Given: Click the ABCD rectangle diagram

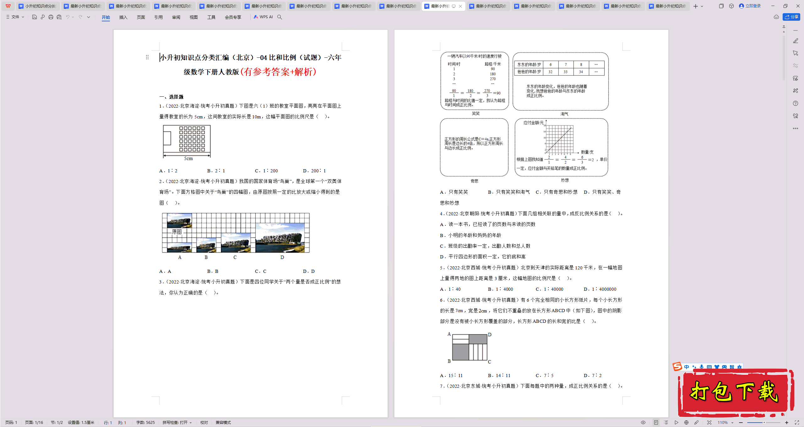Looking at the screenshot, I should (470, 348).
